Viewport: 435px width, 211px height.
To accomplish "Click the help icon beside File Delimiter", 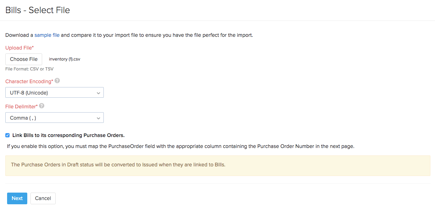I will pos(41,106).
